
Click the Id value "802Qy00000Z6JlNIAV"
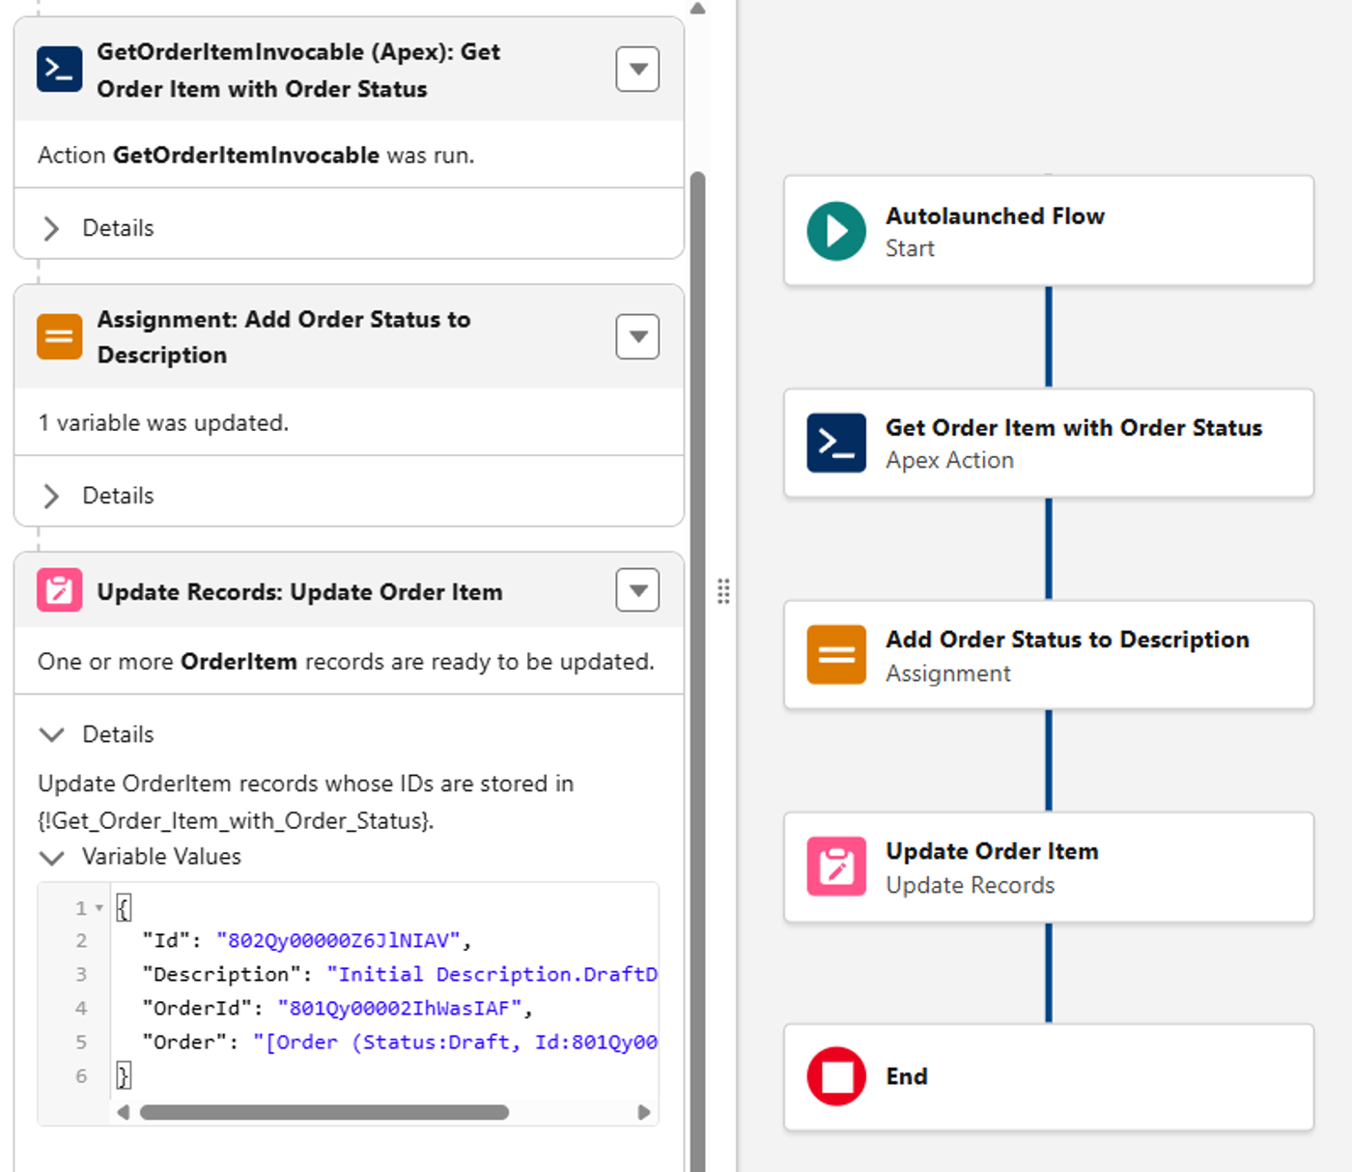click(x=339, y=940)
